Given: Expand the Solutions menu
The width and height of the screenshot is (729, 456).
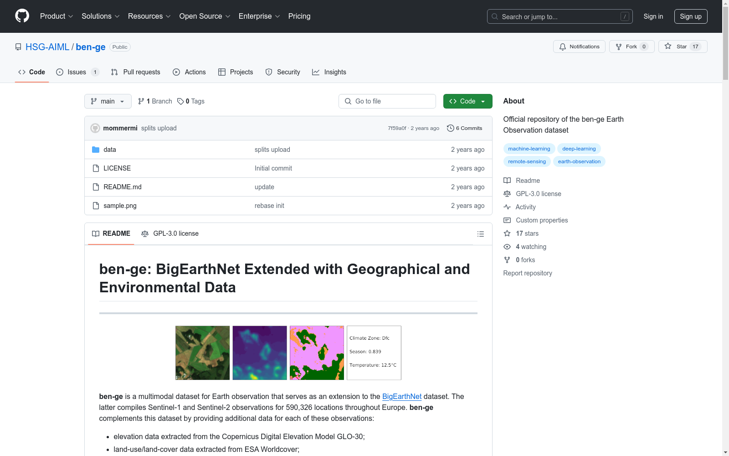Looking at the screenshot, I should (101, 16).
